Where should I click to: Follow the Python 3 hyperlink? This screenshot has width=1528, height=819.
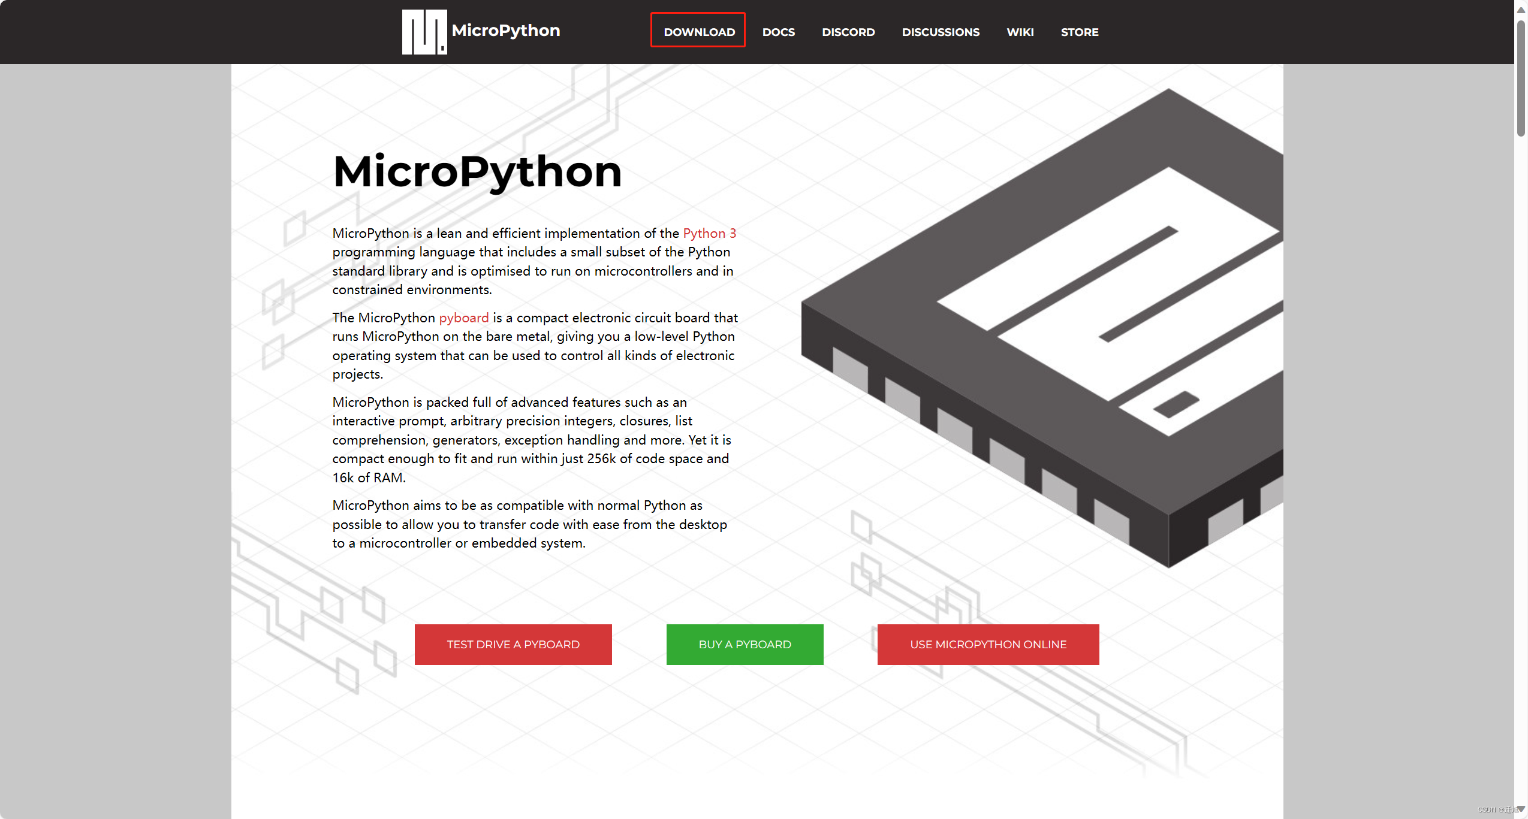710,233
